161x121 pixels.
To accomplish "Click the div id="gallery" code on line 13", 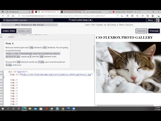I will [18, 72].
